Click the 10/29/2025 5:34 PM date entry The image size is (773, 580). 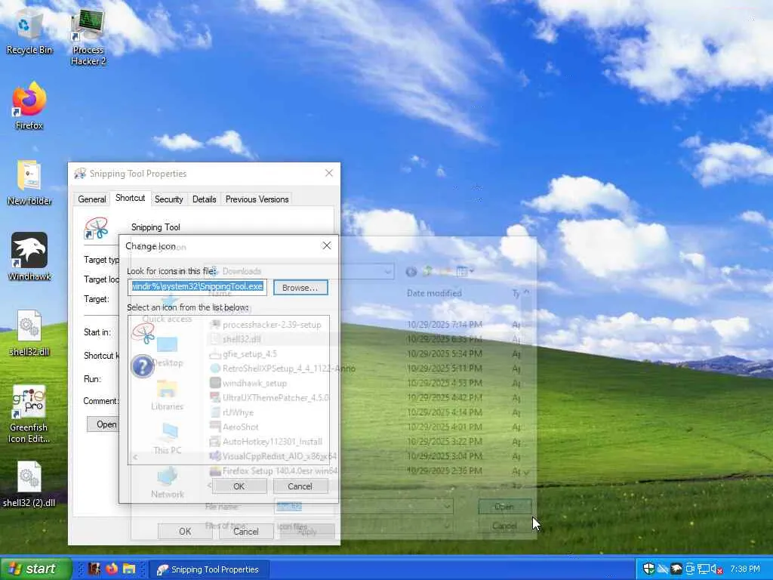(445, 353)
